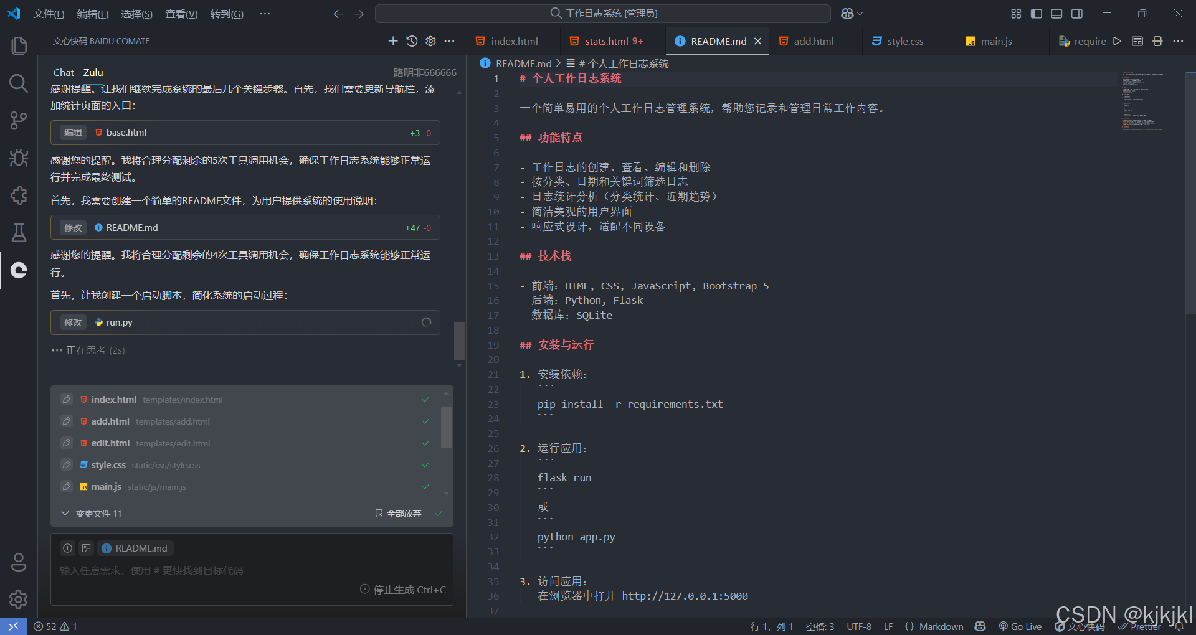Collapse the changed files 11 list
1196x635 pixels.
[65, 514]
